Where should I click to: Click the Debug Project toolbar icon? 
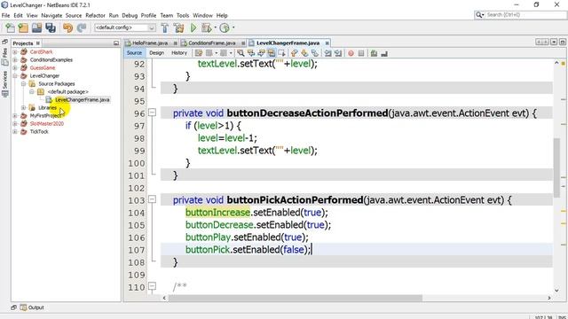click(x=207, y=27)
